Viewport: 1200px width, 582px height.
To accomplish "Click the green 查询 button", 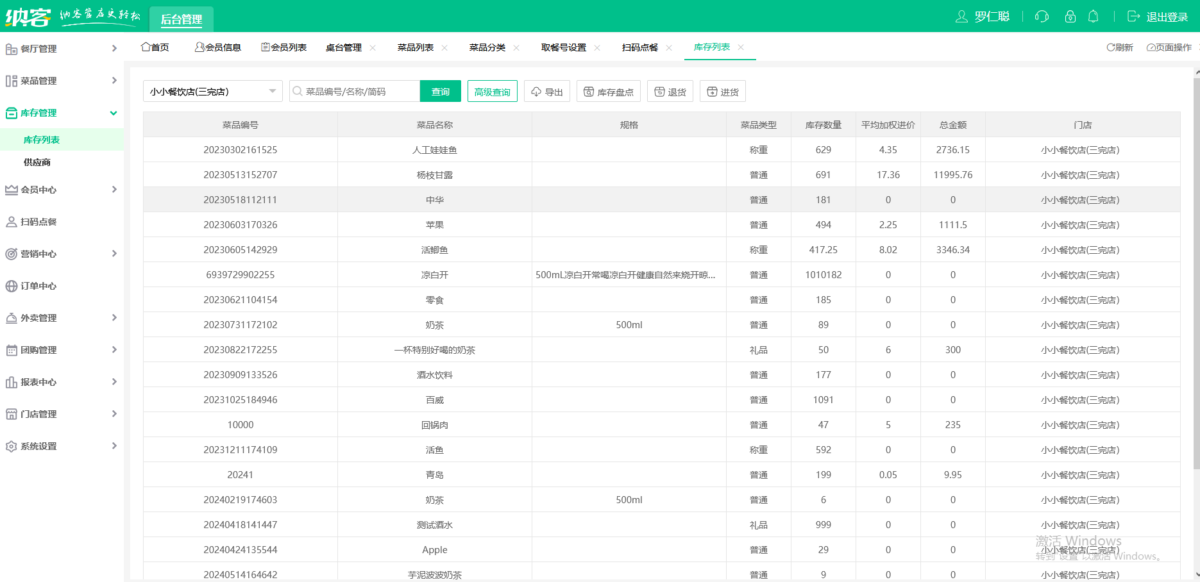I will click(x=441, y=92).
